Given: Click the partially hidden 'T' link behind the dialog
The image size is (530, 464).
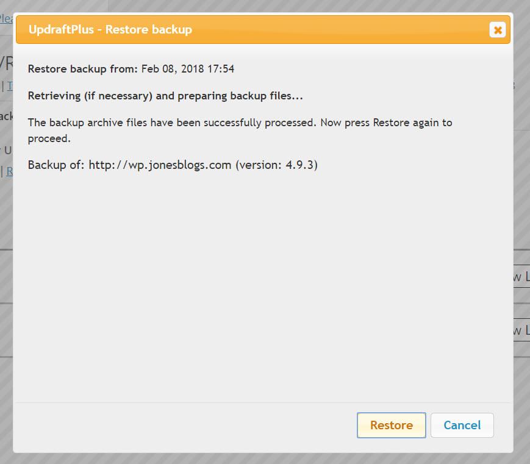Looking at the screenshot, I should [10, 86].
